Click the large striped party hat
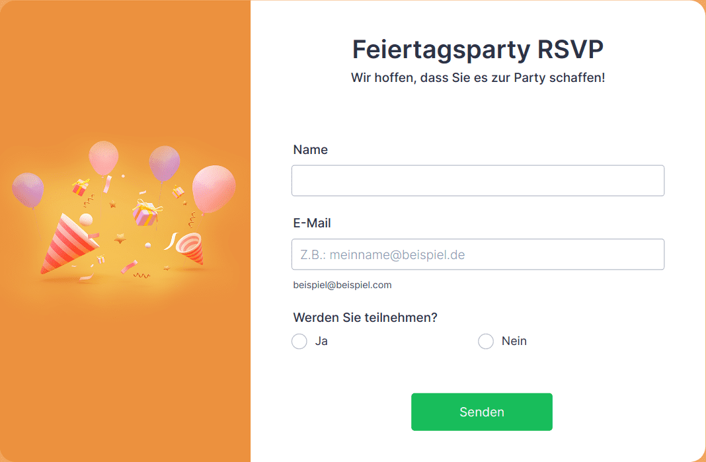This screenshot has width=706, height=462. tap(69, 244)
